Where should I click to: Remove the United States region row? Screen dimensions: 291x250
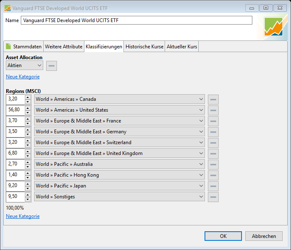point(213,110)
